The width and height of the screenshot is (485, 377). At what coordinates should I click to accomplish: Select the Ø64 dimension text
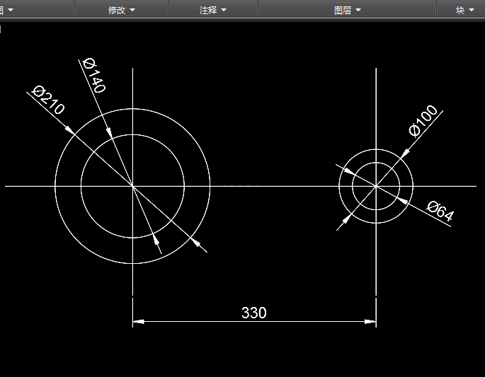pos(440,211)
